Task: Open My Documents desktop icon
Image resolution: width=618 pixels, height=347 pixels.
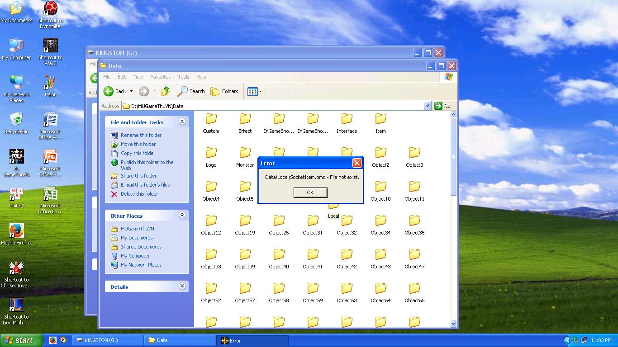Action: tap(17, 12)
